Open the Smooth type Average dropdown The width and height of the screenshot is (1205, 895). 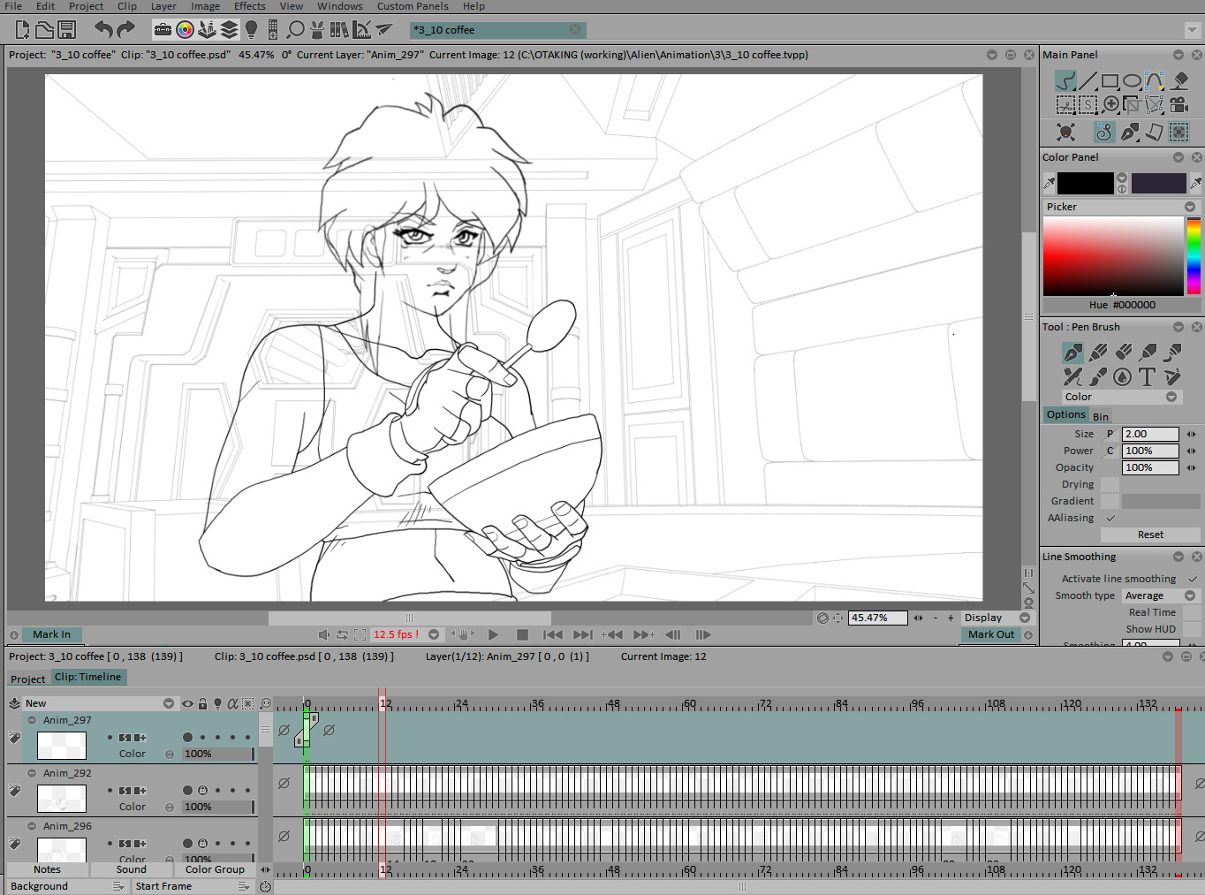click(x=1161, y=595)
